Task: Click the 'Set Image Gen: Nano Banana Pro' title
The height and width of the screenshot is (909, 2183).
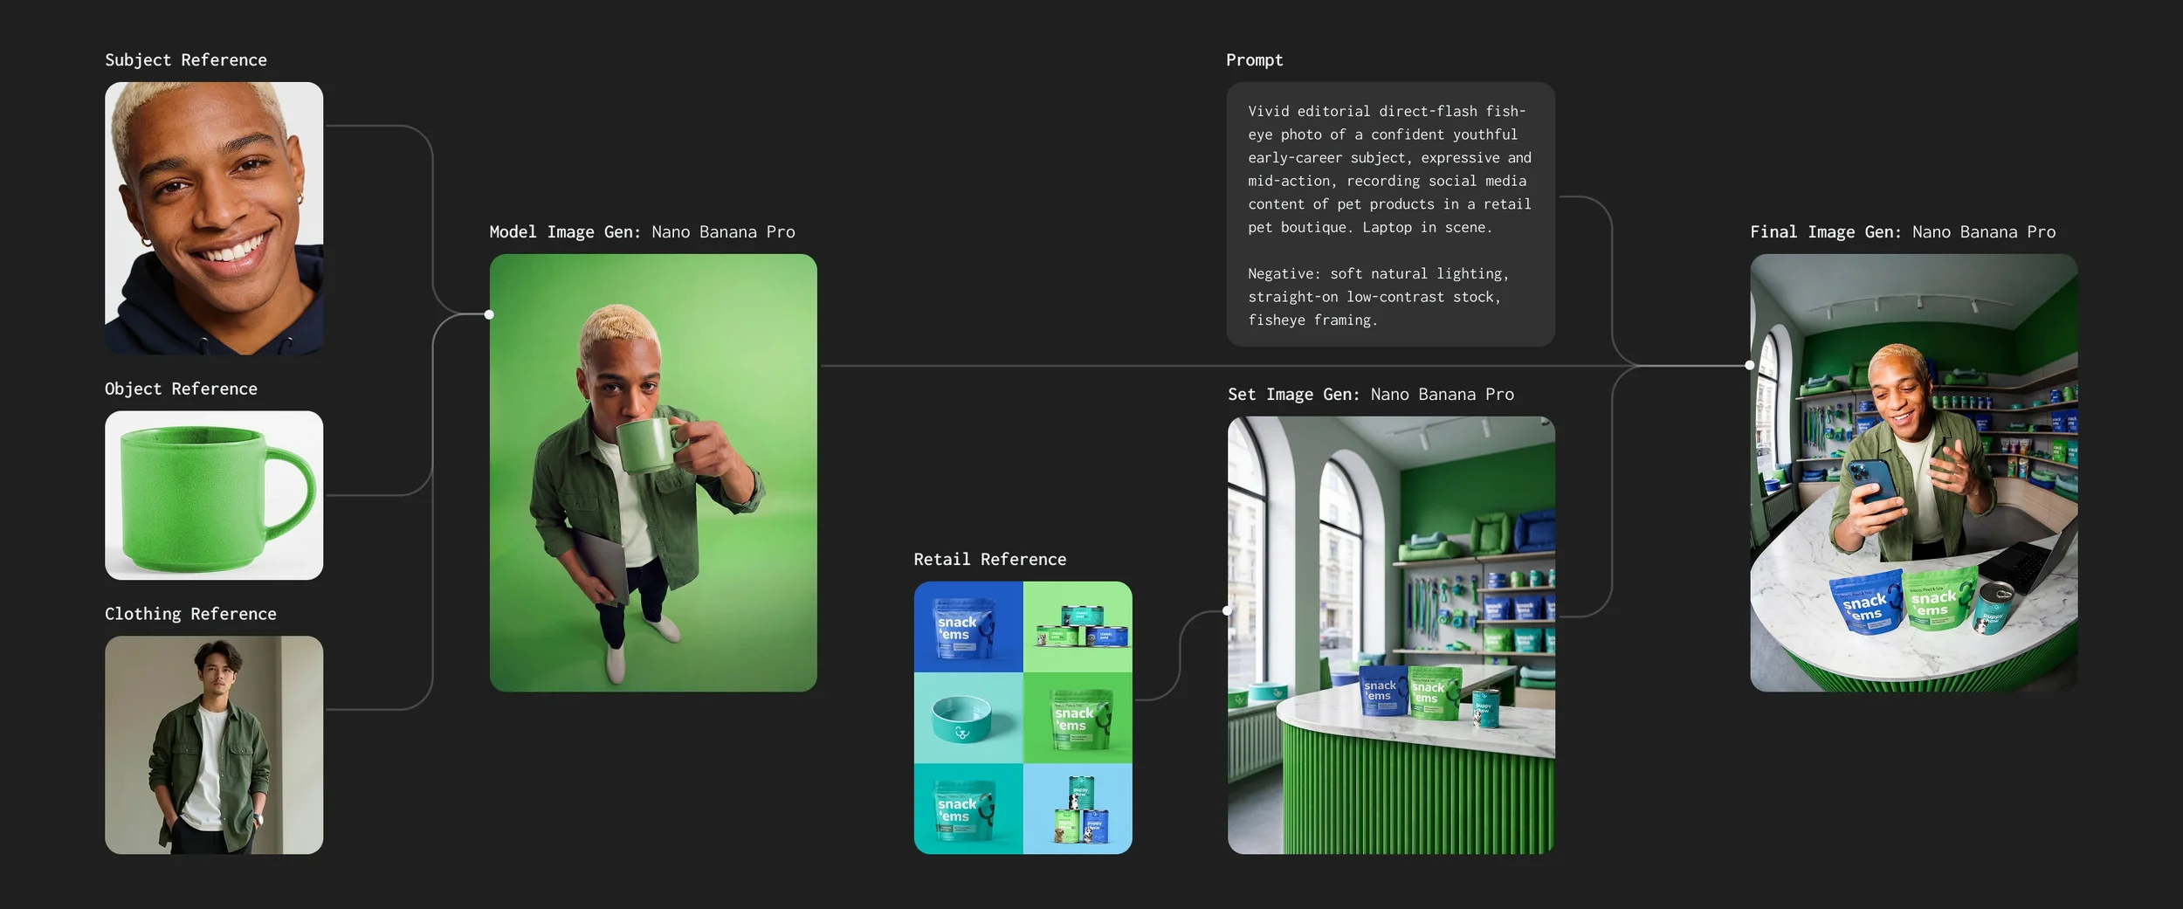Action: [x=1370, y=394]
